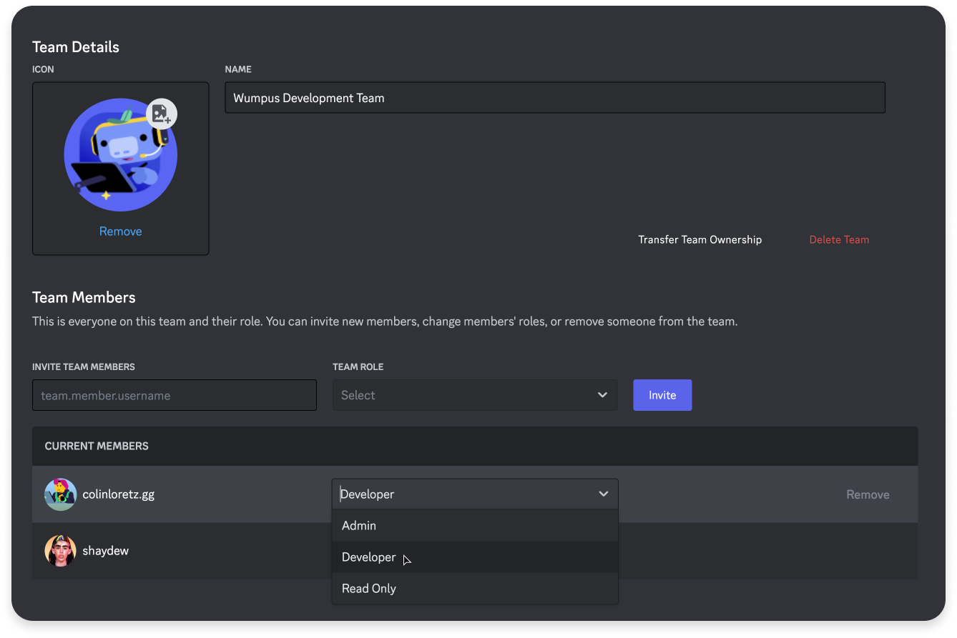Click the team Name text field
957x638 pixels.
tap(554, 98)
